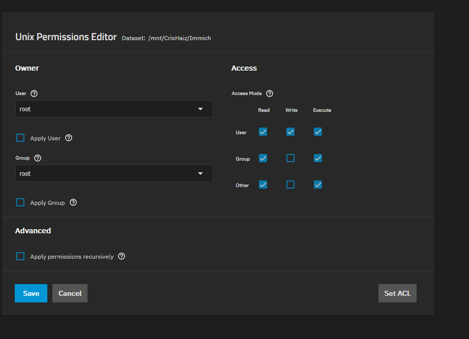Save the permission changes
This screenshot has height=339, width=469.
point(31,293)
